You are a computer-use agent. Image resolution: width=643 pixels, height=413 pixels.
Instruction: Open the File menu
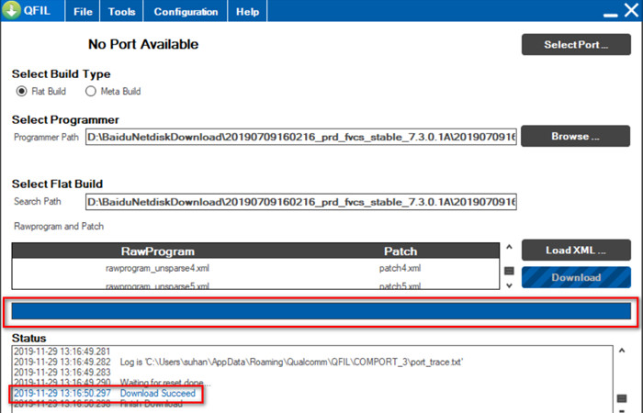coord(83,11)
